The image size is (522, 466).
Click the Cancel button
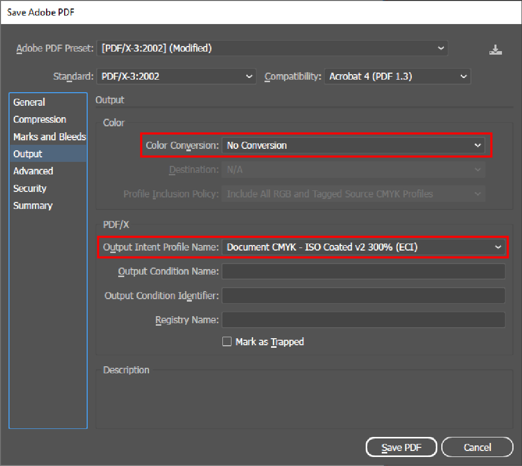pos(477,447)
